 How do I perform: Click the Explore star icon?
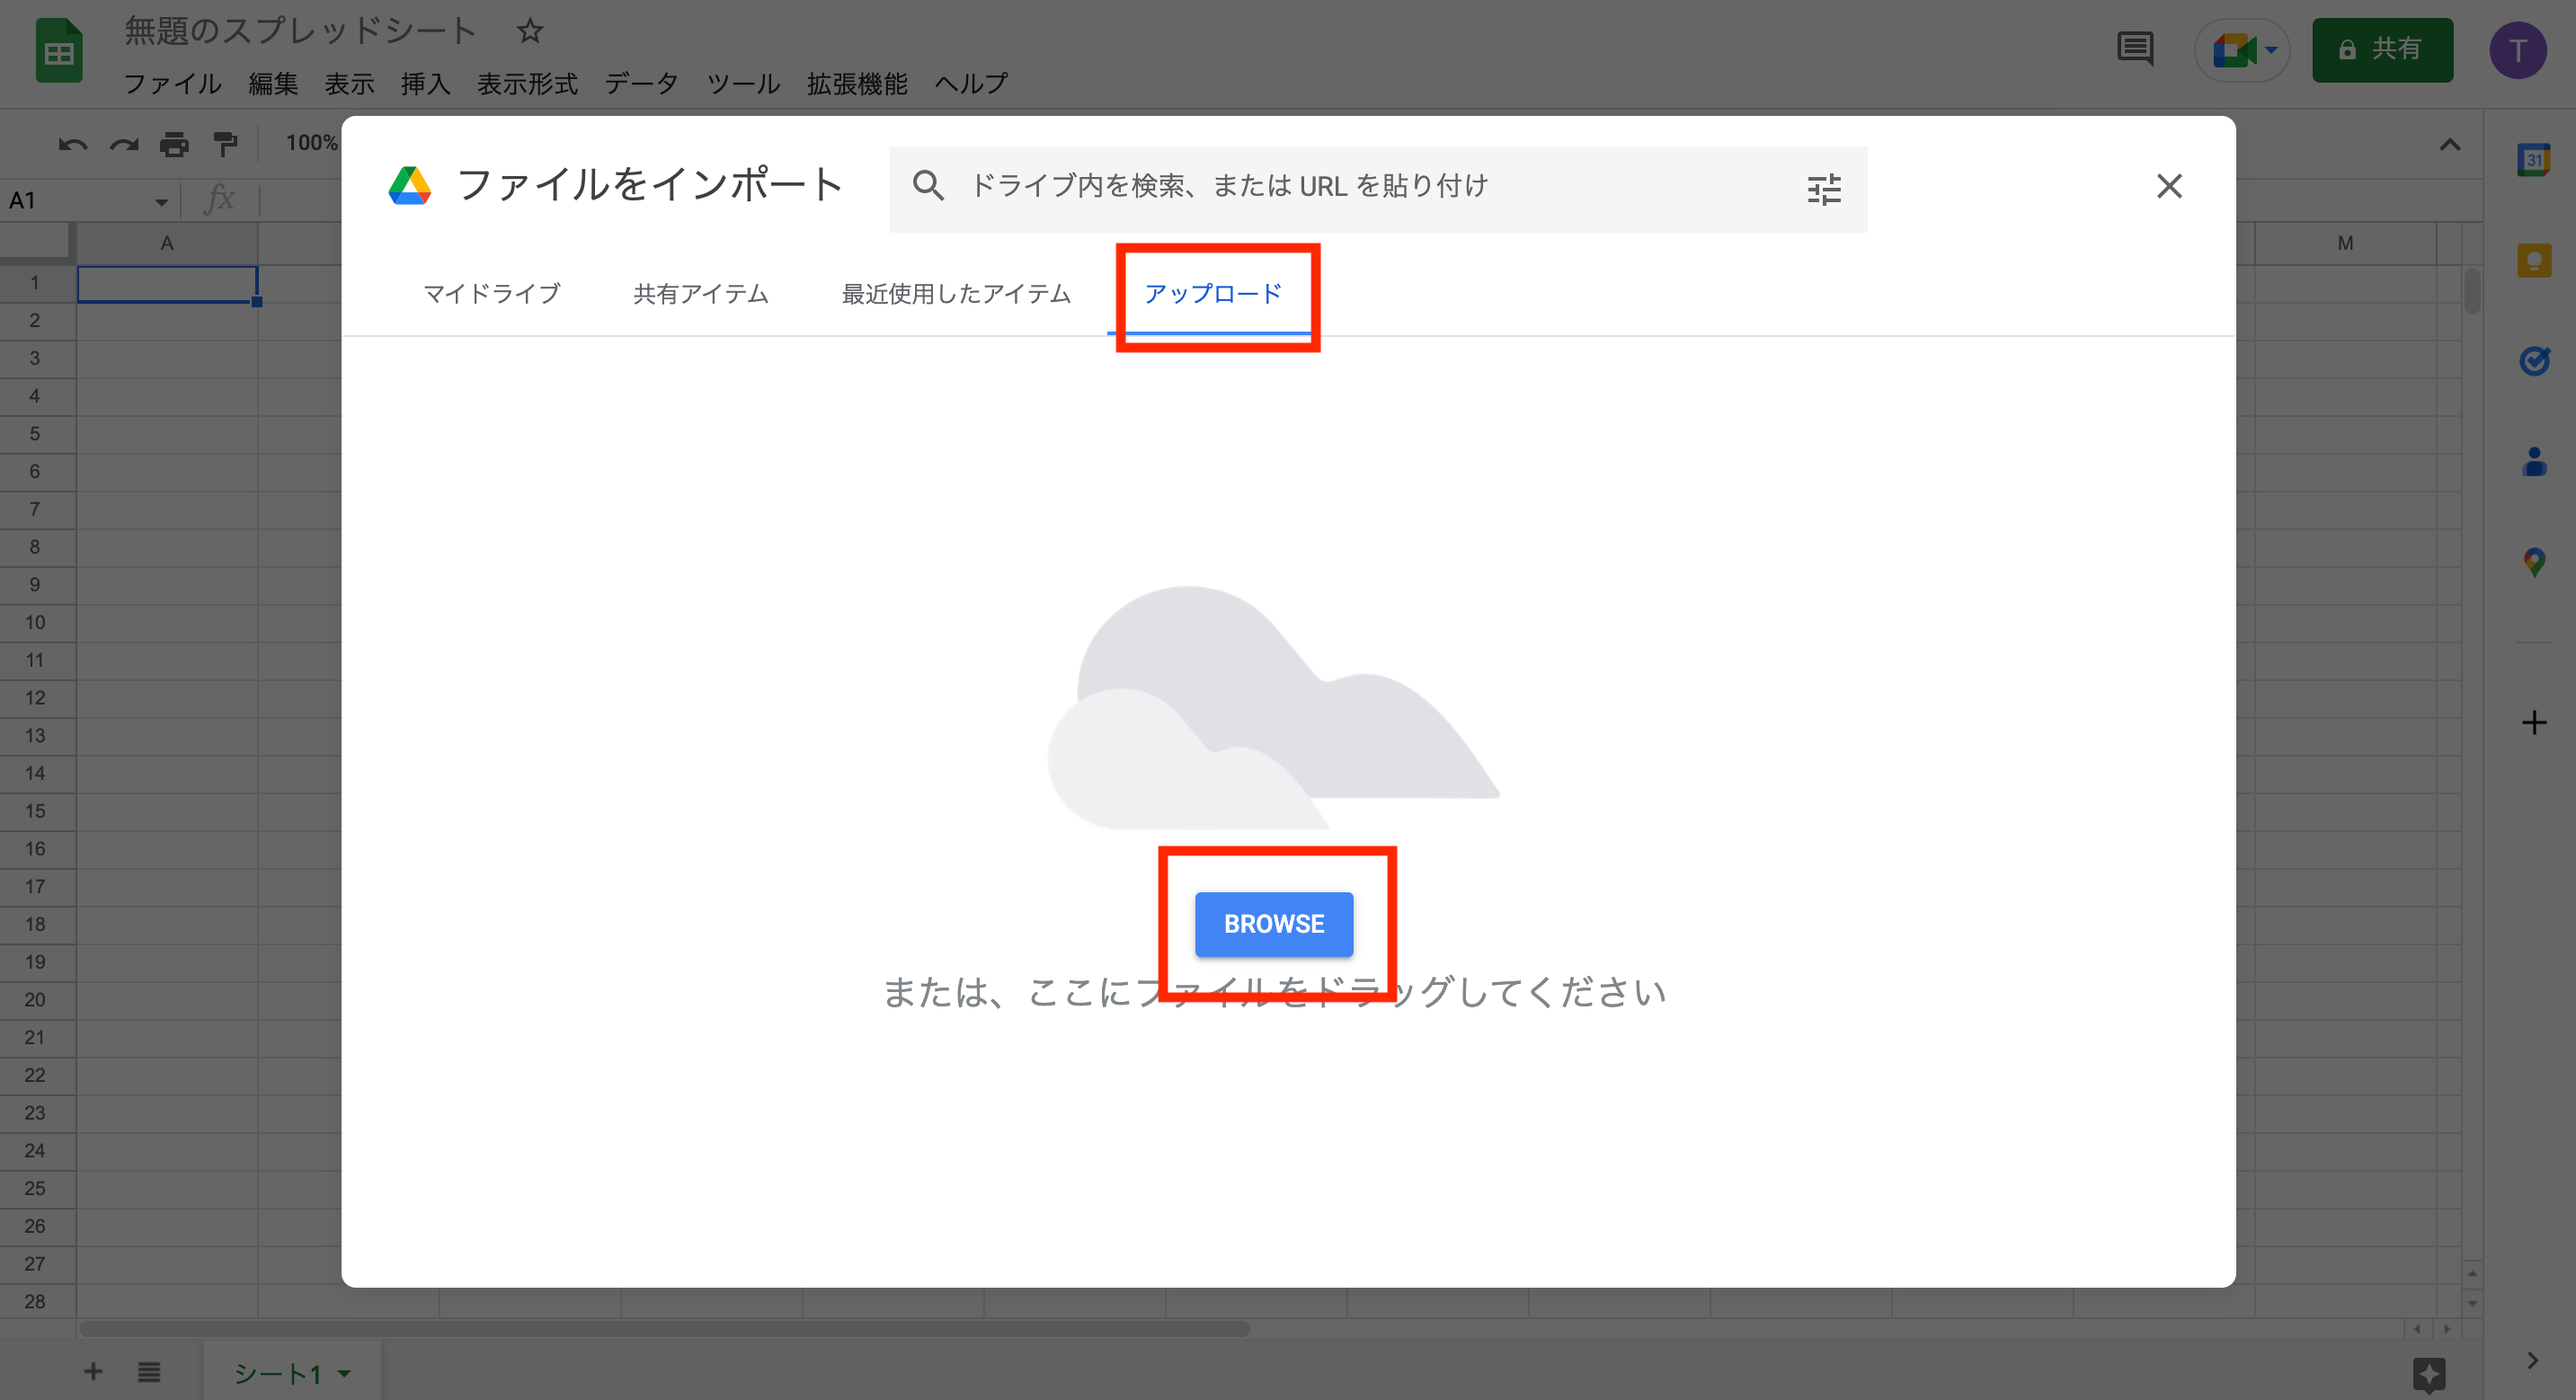click(x=2428, y=1374)
